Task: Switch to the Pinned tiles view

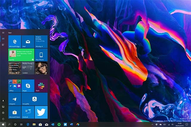Action: [3, 39]
